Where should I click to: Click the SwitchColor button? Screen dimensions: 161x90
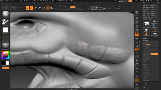(x=5, y=66)
